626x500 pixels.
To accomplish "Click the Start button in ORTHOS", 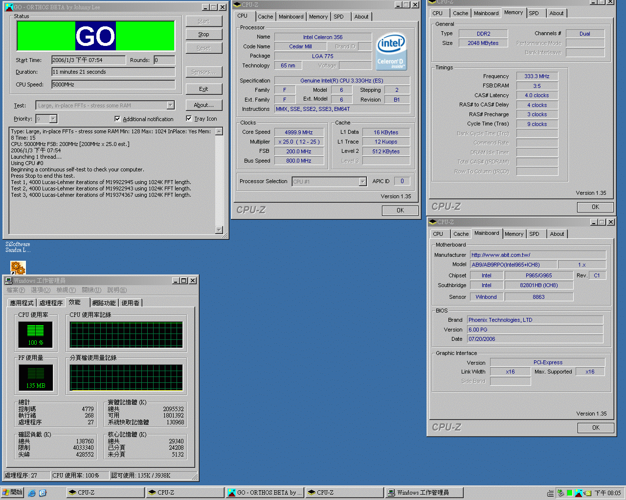I will coord(204,21).
